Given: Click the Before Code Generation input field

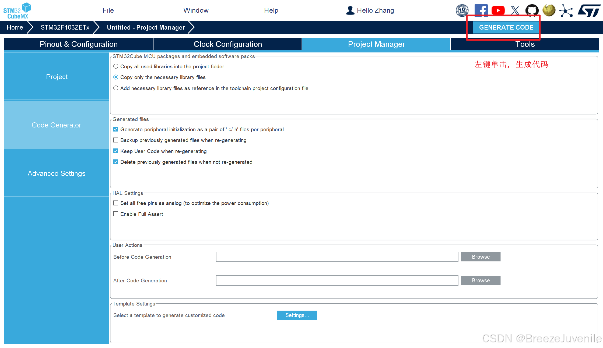Looking at the screenshot, I should click(337, 257).
